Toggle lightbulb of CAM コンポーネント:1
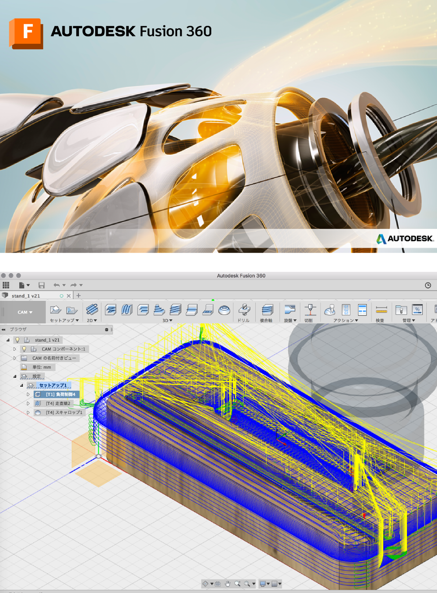 point(24,349)
